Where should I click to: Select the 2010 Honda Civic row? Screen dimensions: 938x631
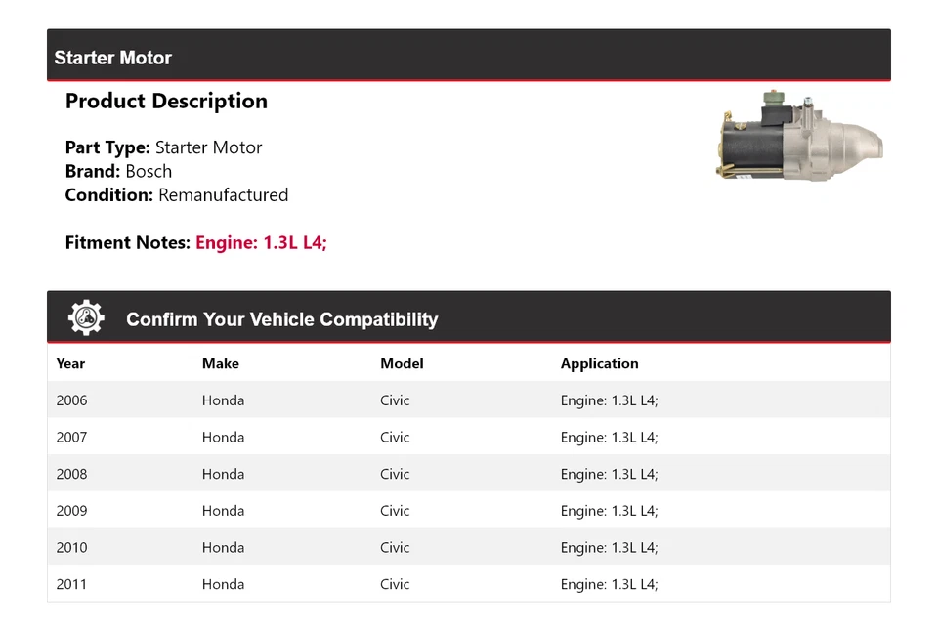[x=391, y=547]
